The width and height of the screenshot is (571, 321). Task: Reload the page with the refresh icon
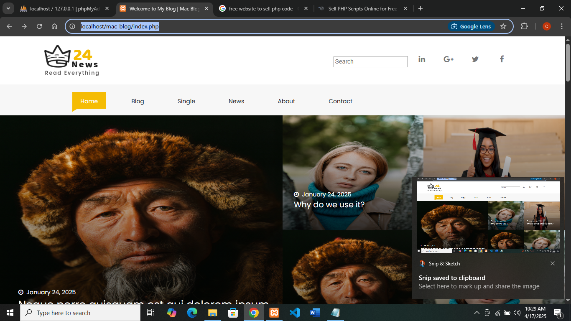39,26
